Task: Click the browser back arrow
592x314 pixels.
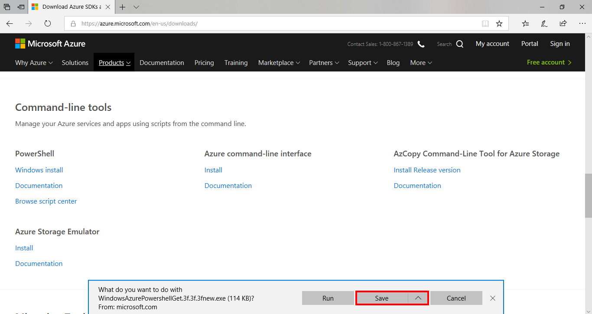Action: 10,23
